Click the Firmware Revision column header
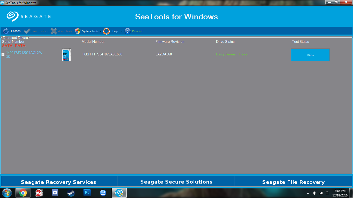The image size is (353, 198). [x=170, y=42]
